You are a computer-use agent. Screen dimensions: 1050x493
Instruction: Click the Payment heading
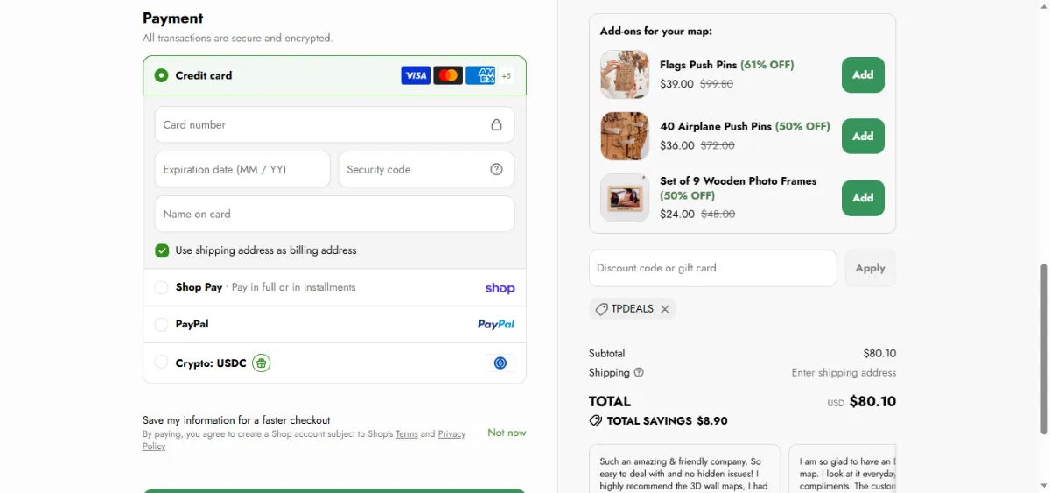[173, 18]
